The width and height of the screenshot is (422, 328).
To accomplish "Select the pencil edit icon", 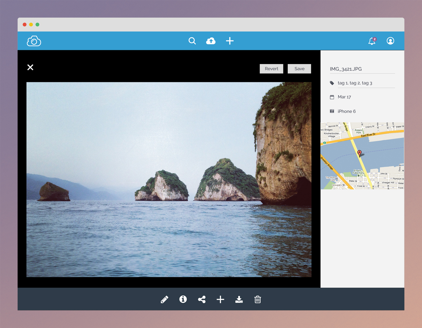I will point(164,299).
